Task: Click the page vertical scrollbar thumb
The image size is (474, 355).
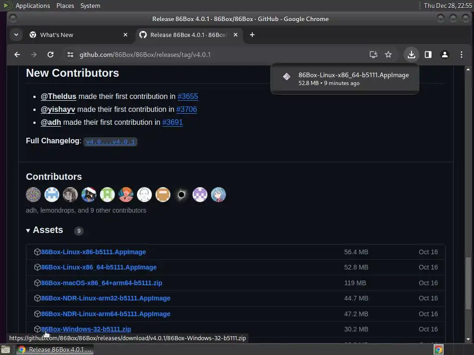Action: point(468,283)
